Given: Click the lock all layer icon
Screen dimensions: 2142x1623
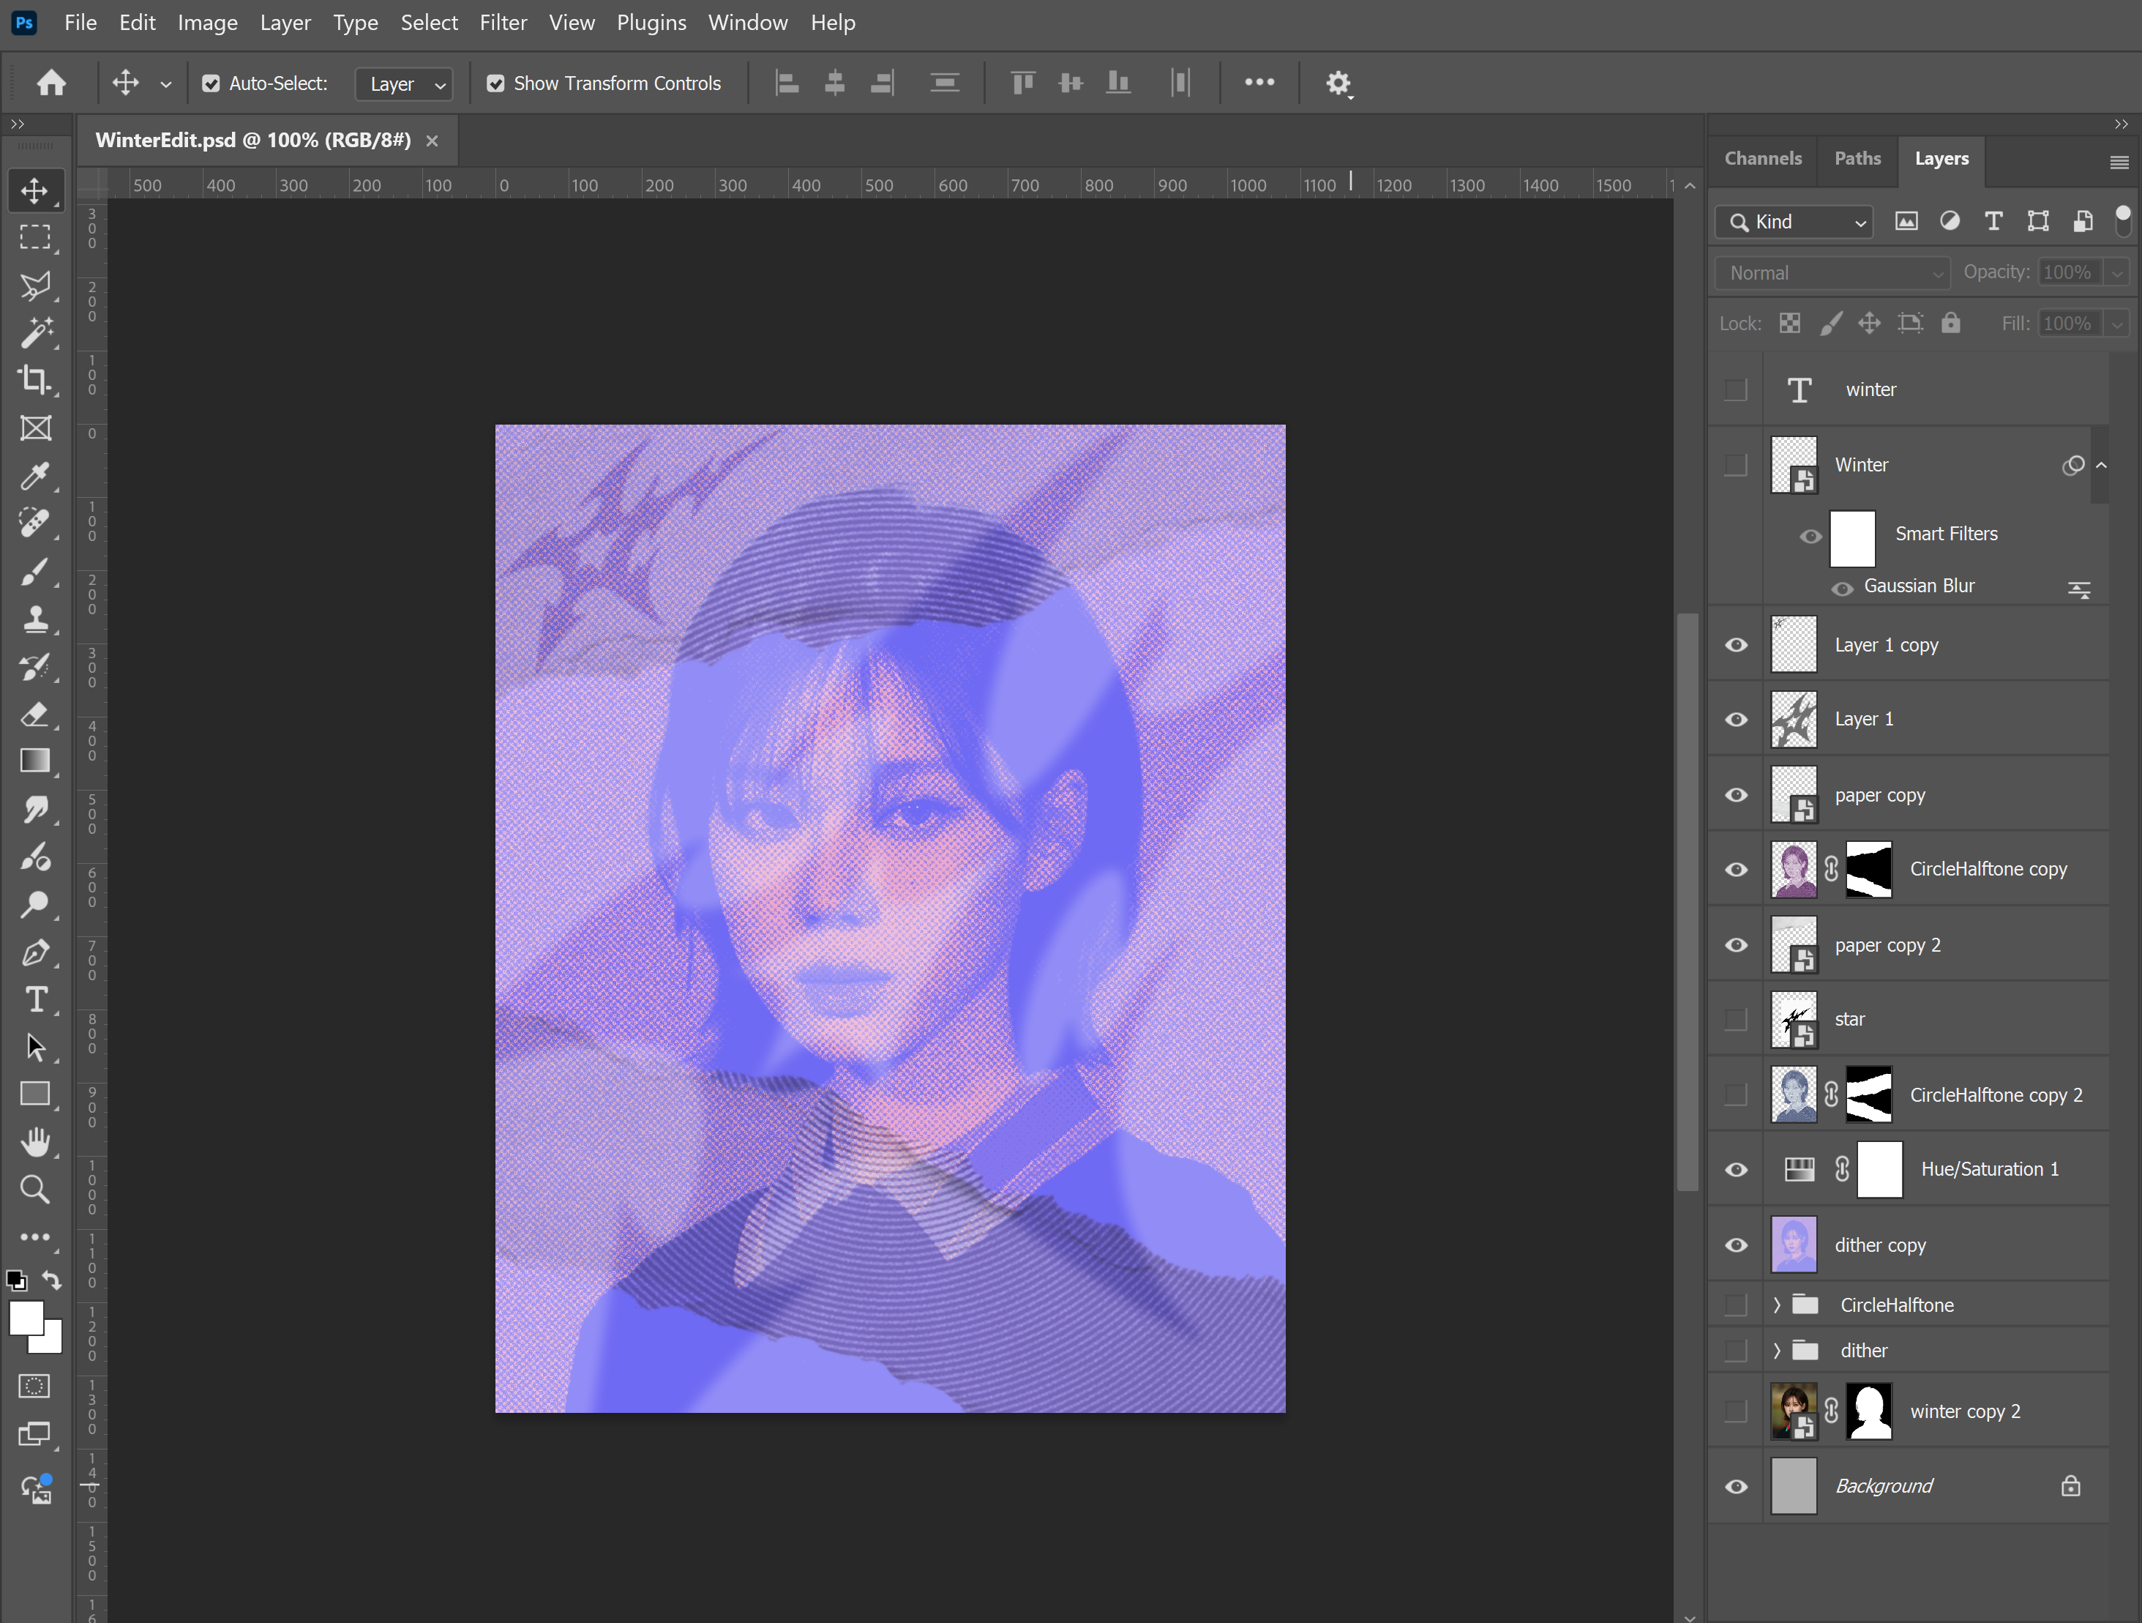Looking at the screenshot, I should (x=1950, y=324).
